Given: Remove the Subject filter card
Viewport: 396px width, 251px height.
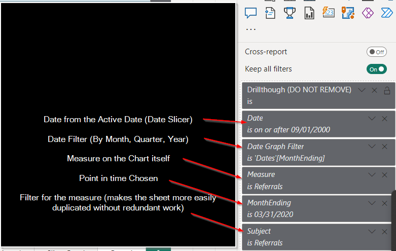Looking at the screenshot, I should pos(384,232).
